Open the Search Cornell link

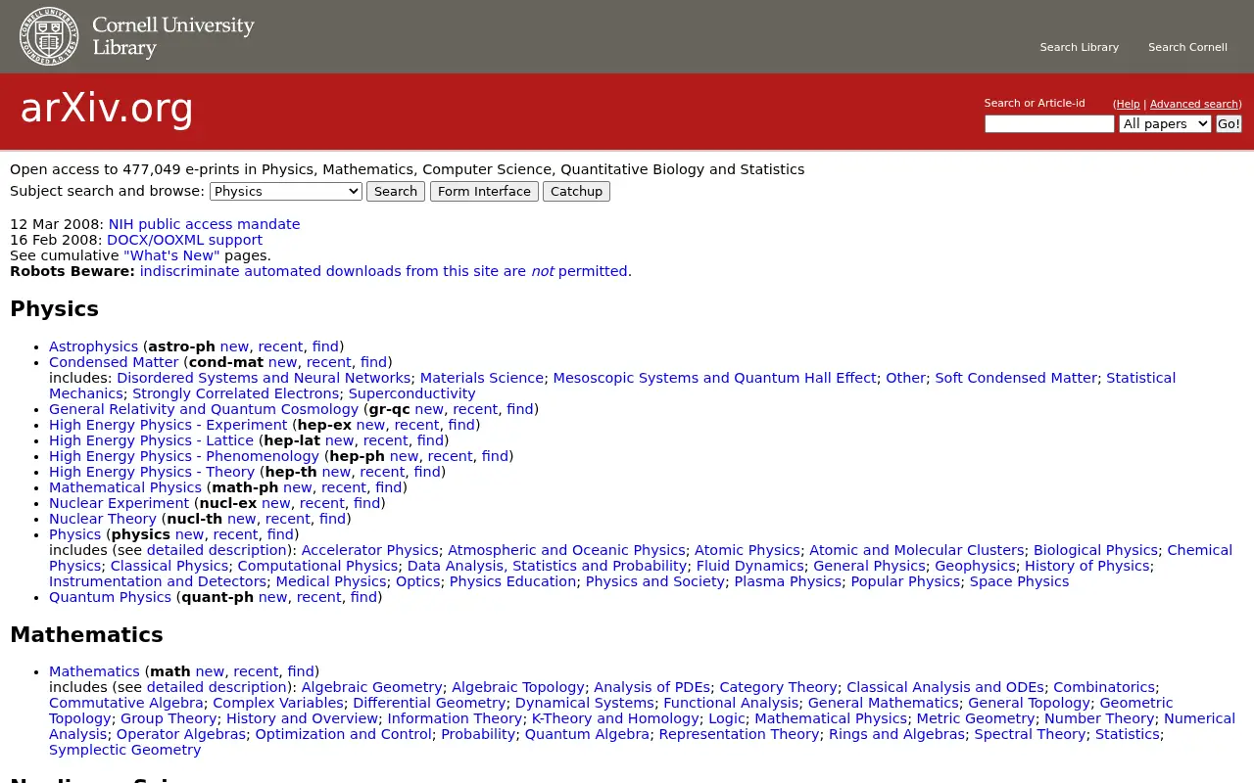point(1187,47)
